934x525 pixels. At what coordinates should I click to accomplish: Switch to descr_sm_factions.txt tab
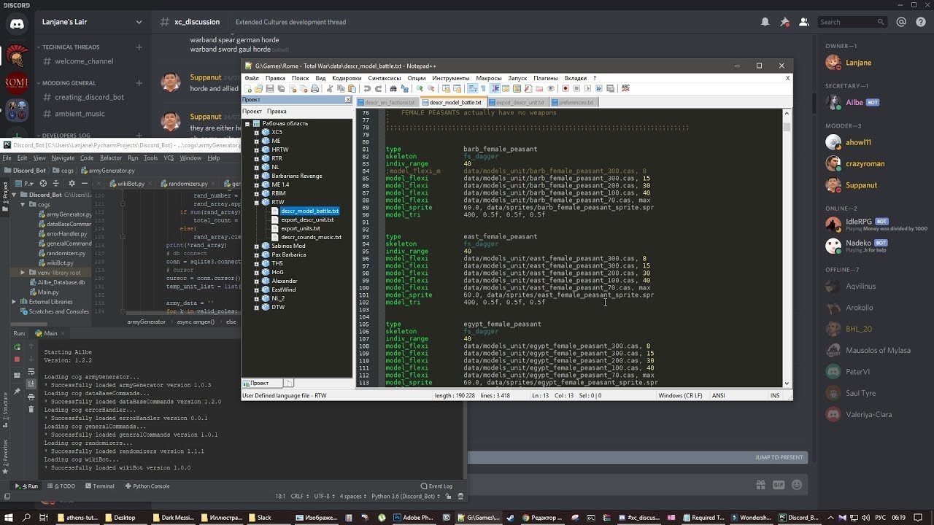point(387,103)
